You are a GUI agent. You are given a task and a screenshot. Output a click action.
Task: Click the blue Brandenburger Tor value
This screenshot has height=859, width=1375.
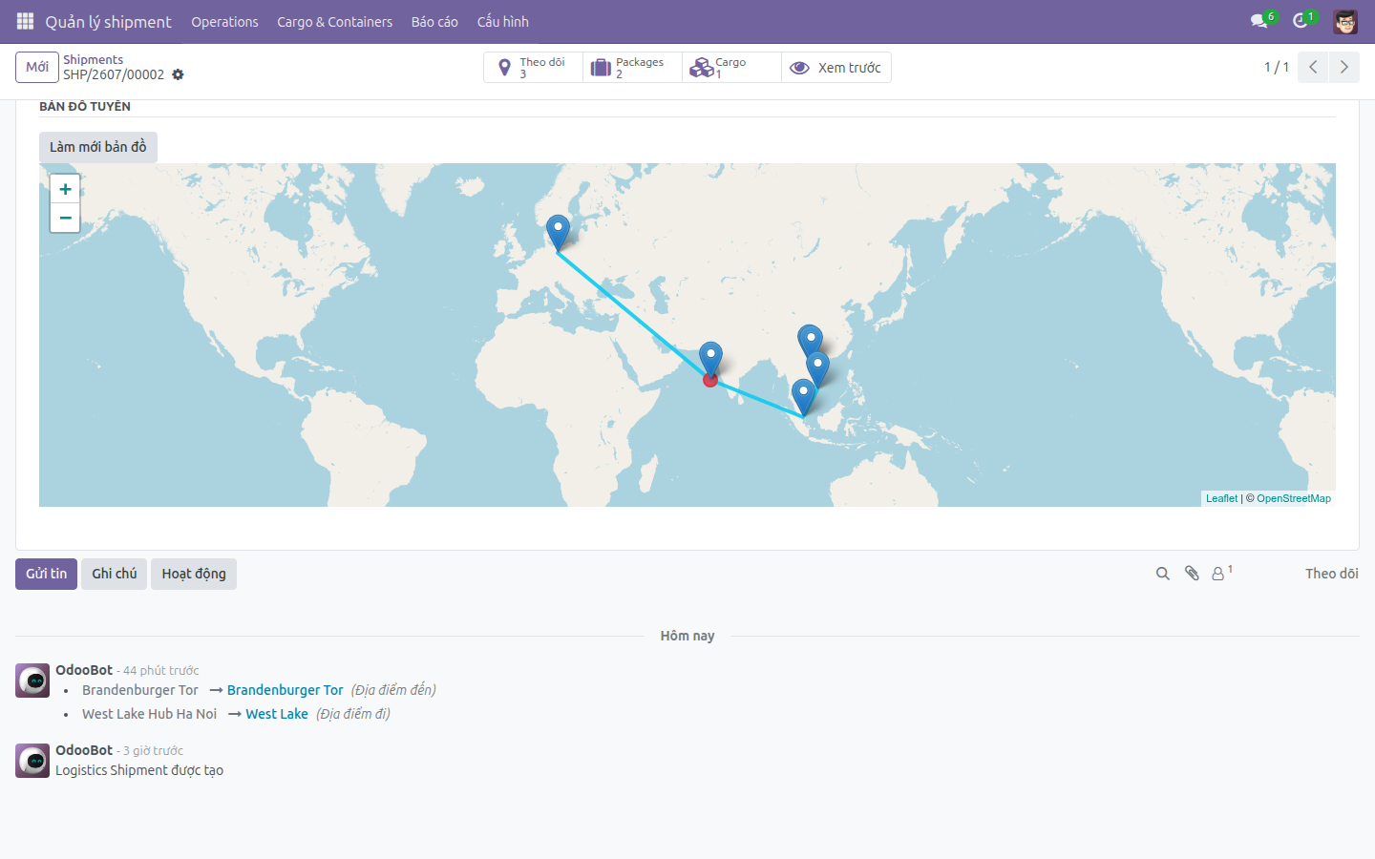click(285, 690)
